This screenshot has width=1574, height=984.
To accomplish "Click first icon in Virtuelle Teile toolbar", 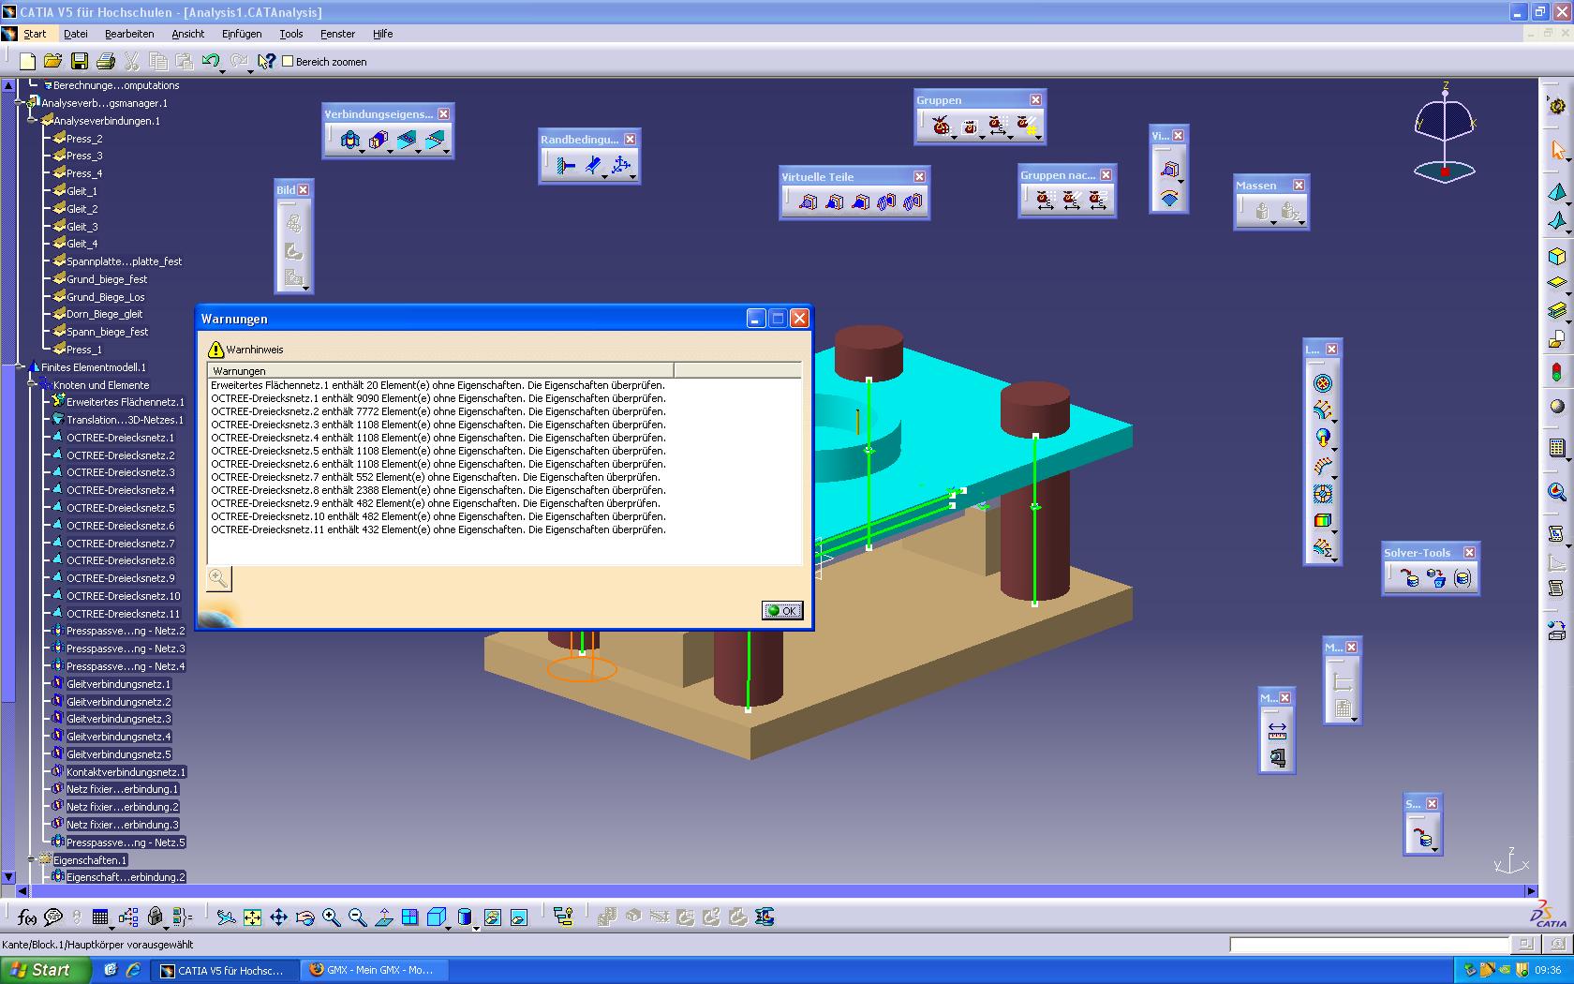I will coord(809,201).
